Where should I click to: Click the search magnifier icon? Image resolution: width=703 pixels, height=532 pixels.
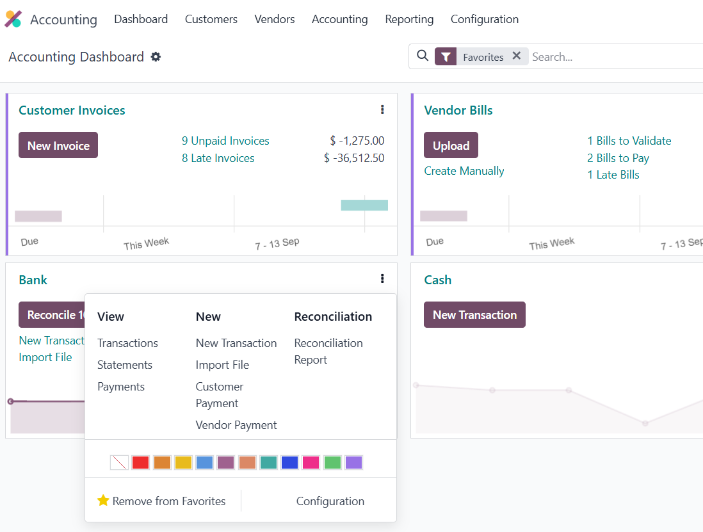coord(423,56)
